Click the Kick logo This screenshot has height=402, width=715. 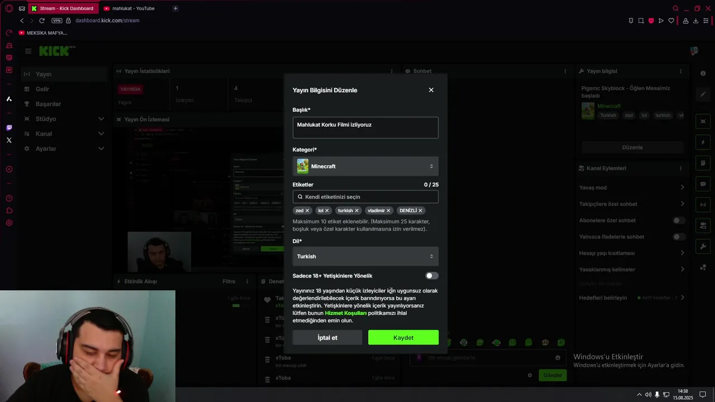(x=56, y=51)
